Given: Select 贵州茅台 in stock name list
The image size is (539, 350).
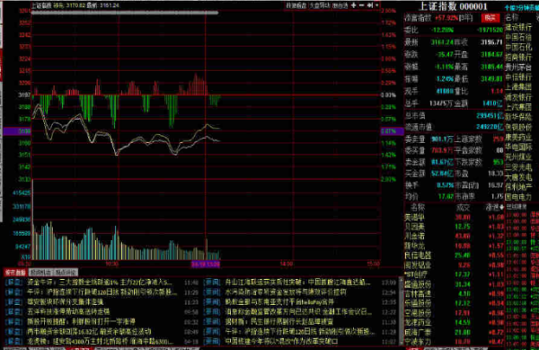Looking at the screenshot, I should point(518,67).
